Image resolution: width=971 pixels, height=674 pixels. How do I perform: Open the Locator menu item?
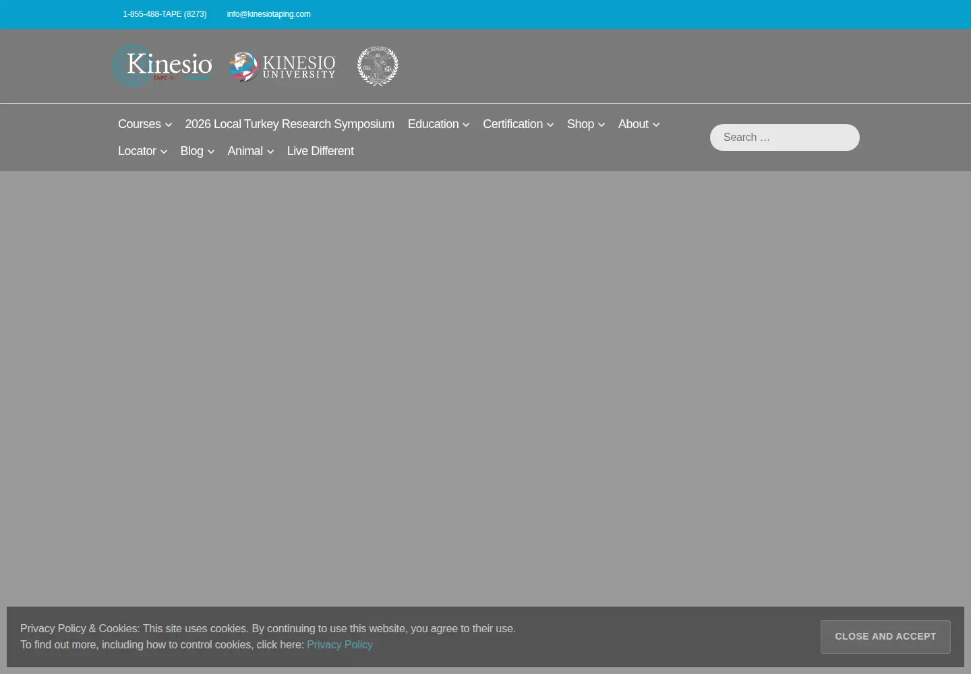(137, 151)
